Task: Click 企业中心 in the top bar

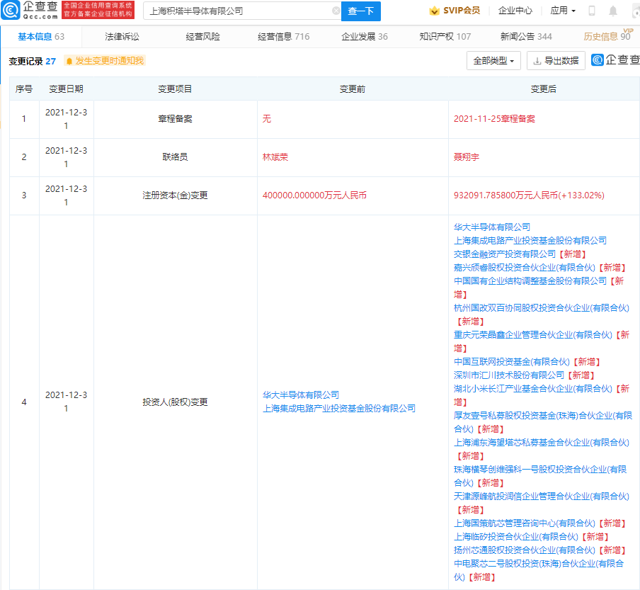Action: [x=514, y=11]
